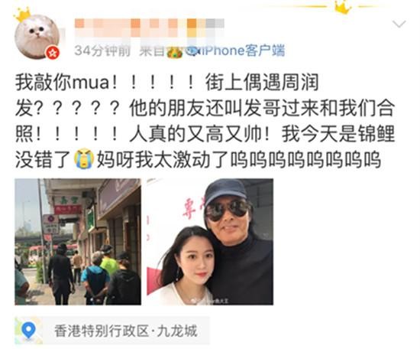Click the 34分钟前 timestamp
The height and width of the screenshot is (349, 420).
102,51
